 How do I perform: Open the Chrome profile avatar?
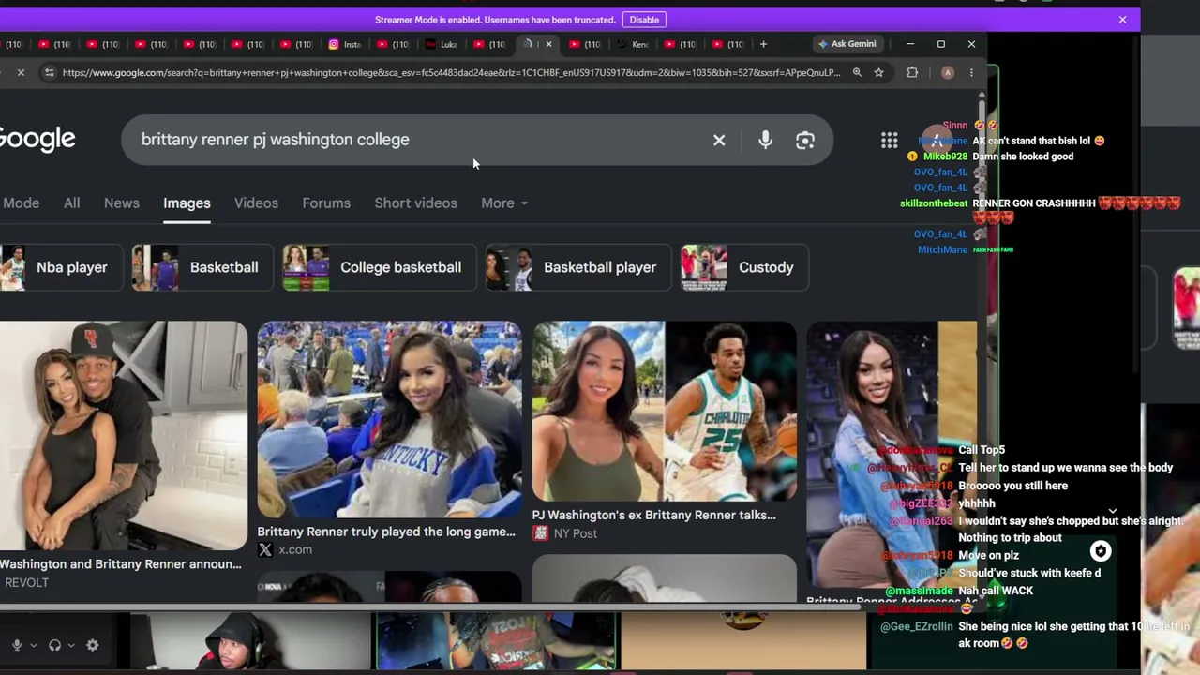coord(948,72)
